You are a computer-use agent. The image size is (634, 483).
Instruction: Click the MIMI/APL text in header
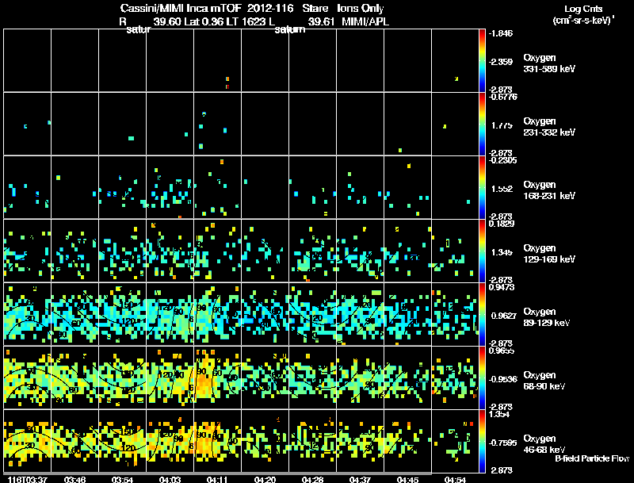click(365, 22)
